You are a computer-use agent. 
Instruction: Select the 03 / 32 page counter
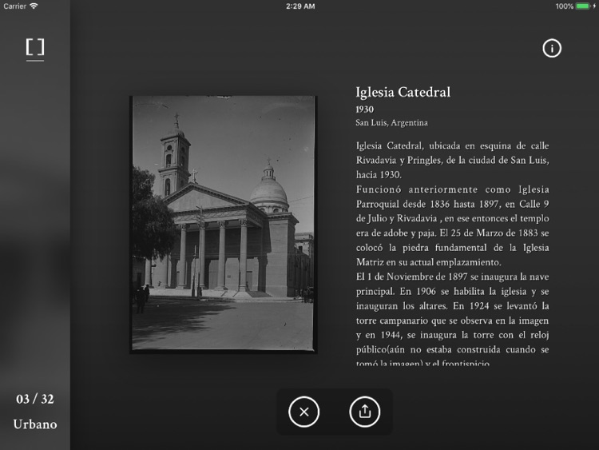pyautogui.click(x=35, y=399)
